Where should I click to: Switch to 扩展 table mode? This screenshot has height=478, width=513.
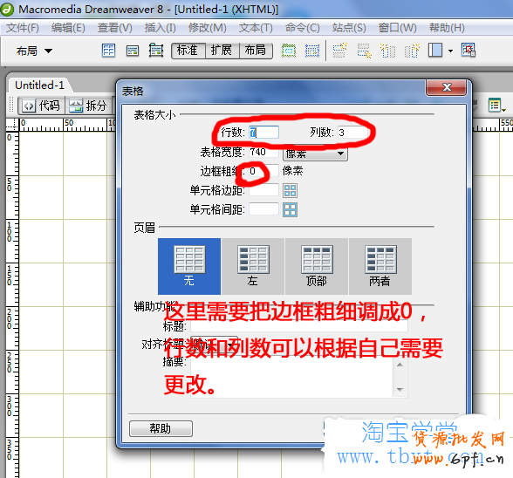tap(222, 51)
